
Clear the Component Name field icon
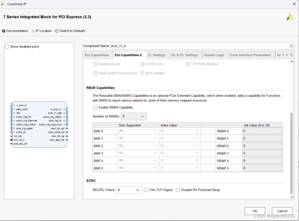click(x=291, y=46)
